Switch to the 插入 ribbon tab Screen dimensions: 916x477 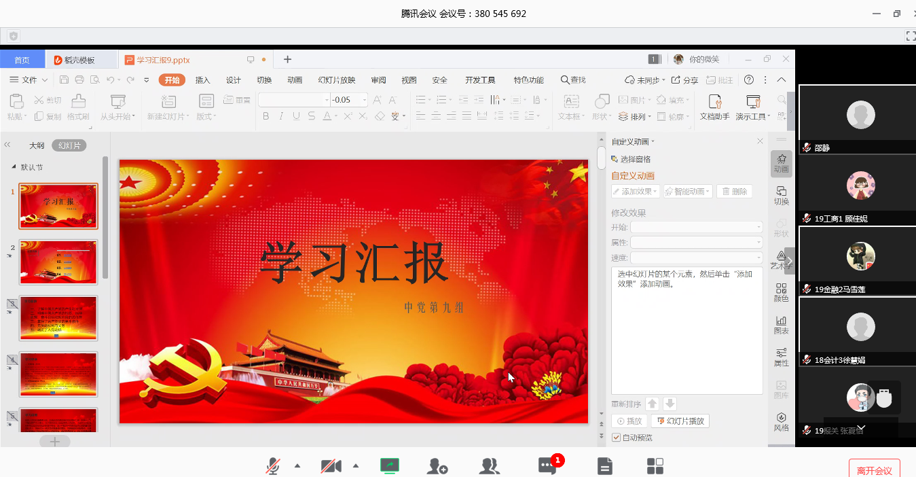[202, 80]
